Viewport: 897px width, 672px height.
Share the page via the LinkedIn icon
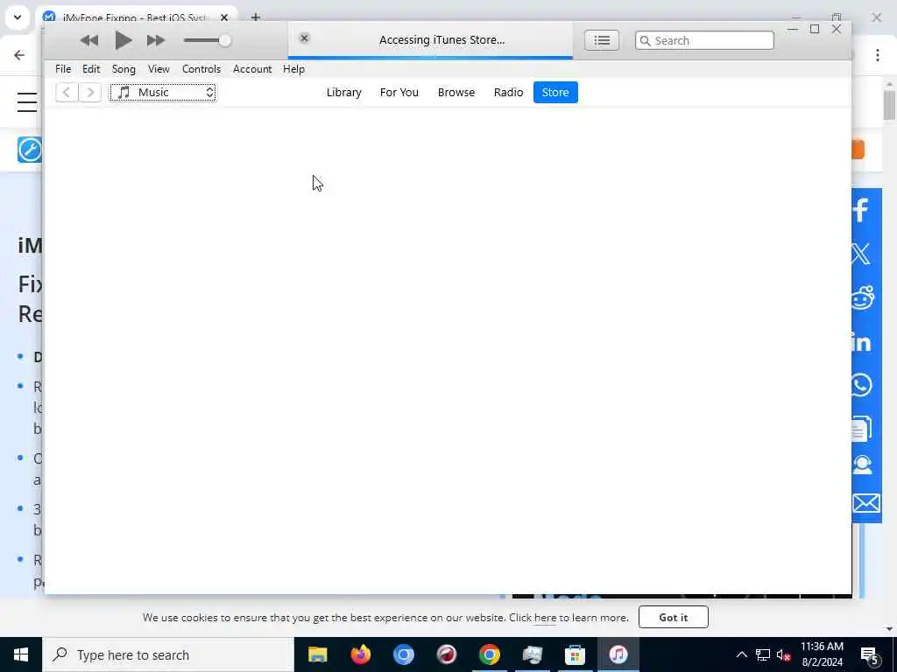point(861,342)
